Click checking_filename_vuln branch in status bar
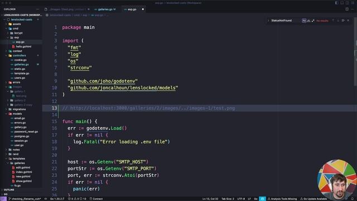This screenshot has height=201, width=357. click(x=25, y=199)
